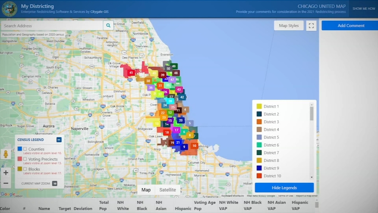Open the Keyboard shortcuts map link

[232, 196]
